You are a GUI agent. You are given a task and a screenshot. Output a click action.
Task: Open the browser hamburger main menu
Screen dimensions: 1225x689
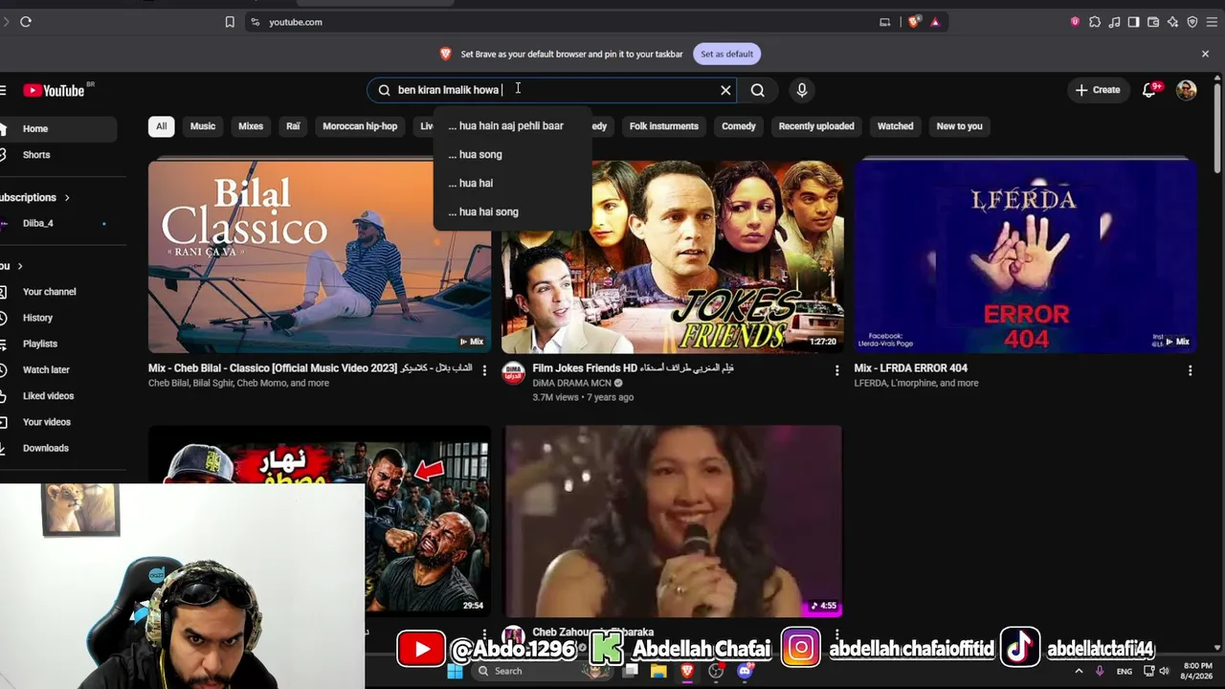pos(1214,22)
